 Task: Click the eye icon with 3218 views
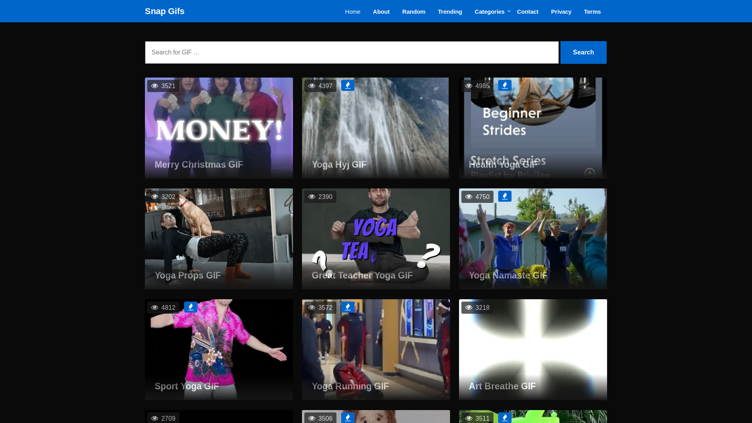pos(469,308)
